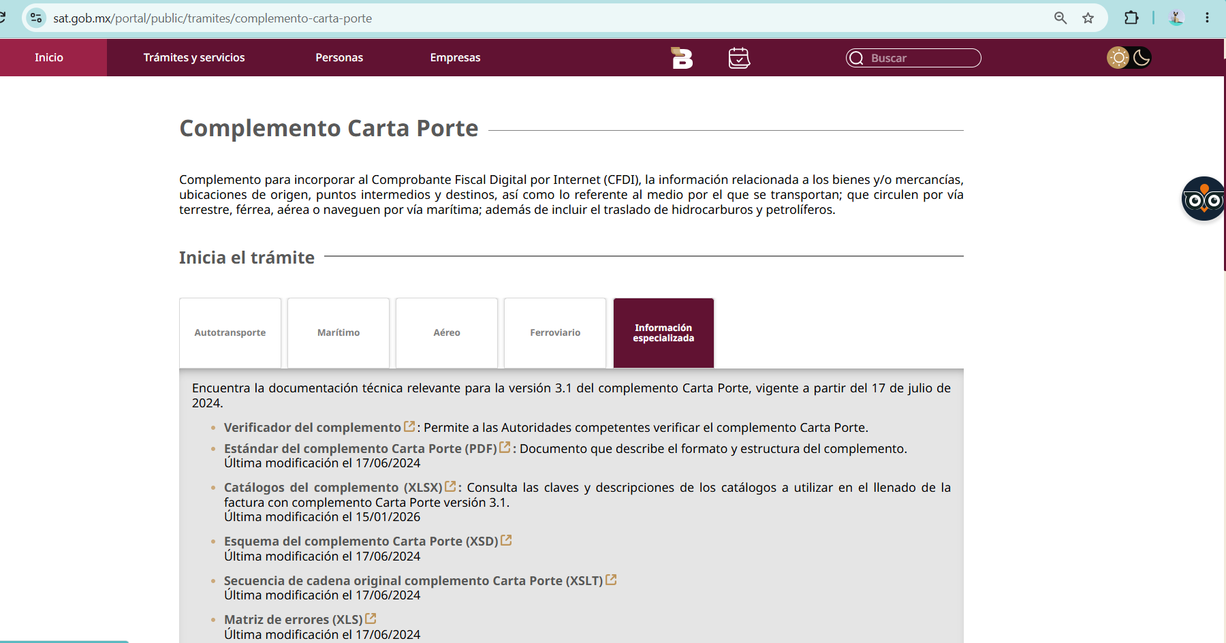Go to Inicio in navigation bar

pos(49,58)
